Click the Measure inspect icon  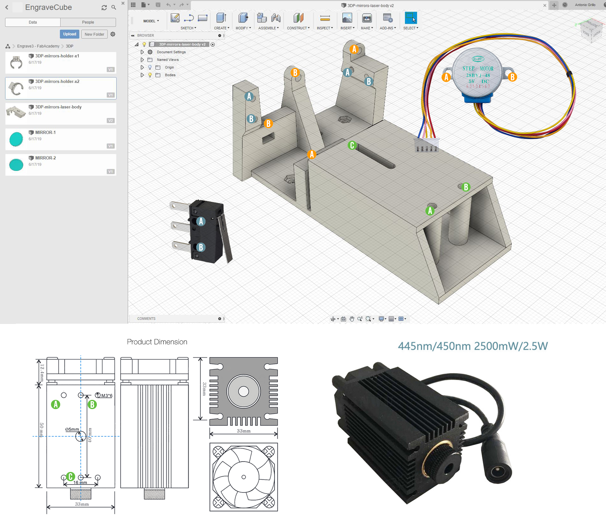[x=325, y=18]
